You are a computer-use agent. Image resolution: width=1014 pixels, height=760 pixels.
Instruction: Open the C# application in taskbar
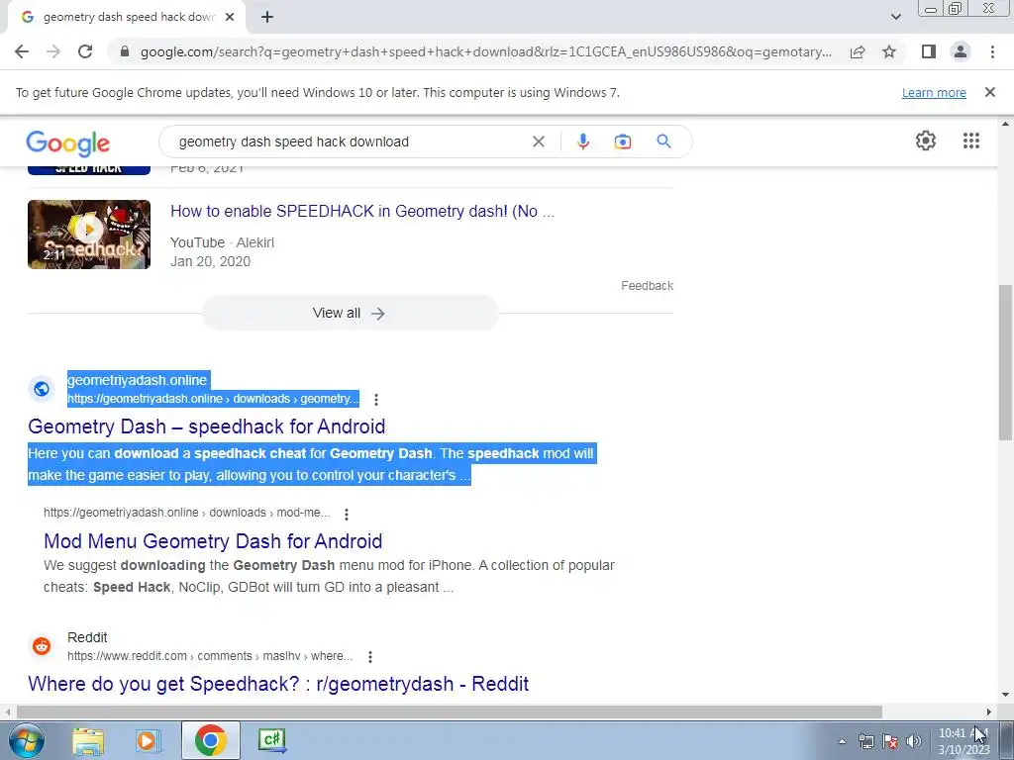coord(272,740)
